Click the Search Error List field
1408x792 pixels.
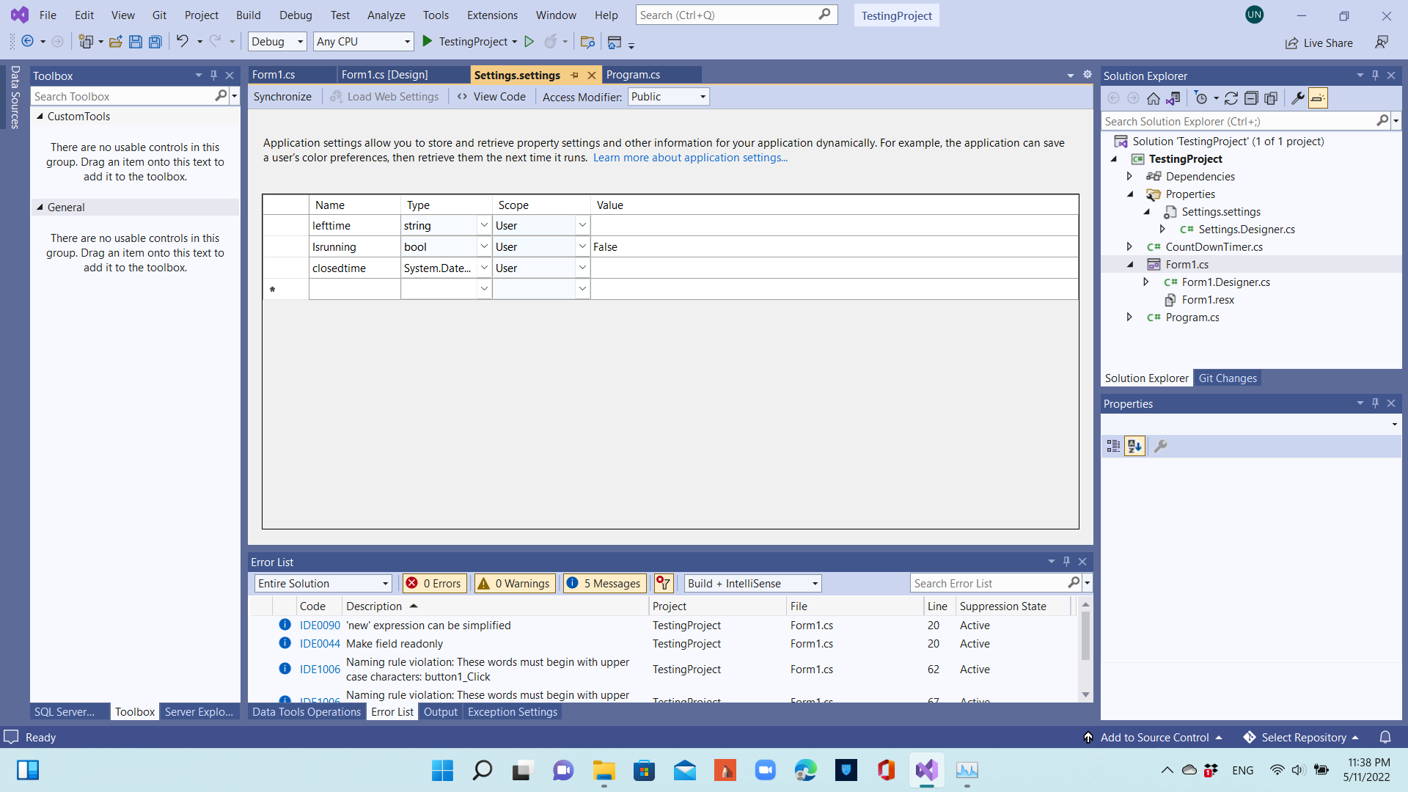[x=990, y=583]
